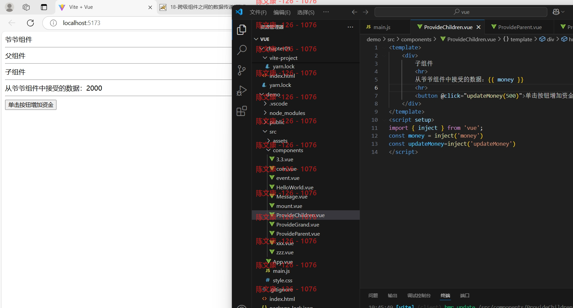Click the 'updateMoney' string on line 13
Image resolution: width=573 pixels, height=308 pixels.
(x=491, y=144)
